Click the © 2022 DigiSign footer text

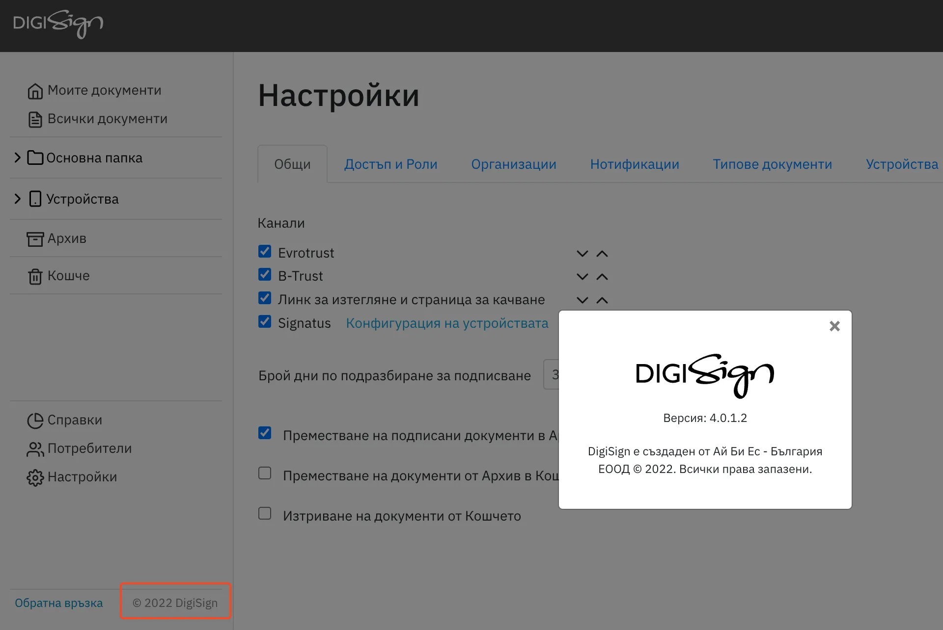click(175, 603)
